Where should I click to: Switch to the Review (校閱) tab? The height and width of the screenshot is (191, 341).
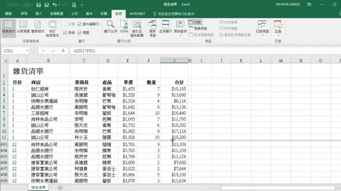(x=104, y=14)
